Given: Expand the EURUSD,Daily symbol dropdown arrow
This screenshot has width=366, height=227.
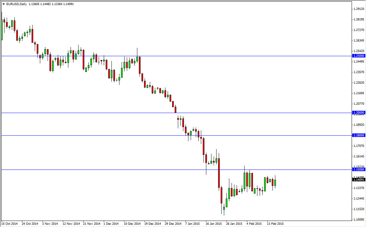Looking at the screenshot, I should 3,4.
